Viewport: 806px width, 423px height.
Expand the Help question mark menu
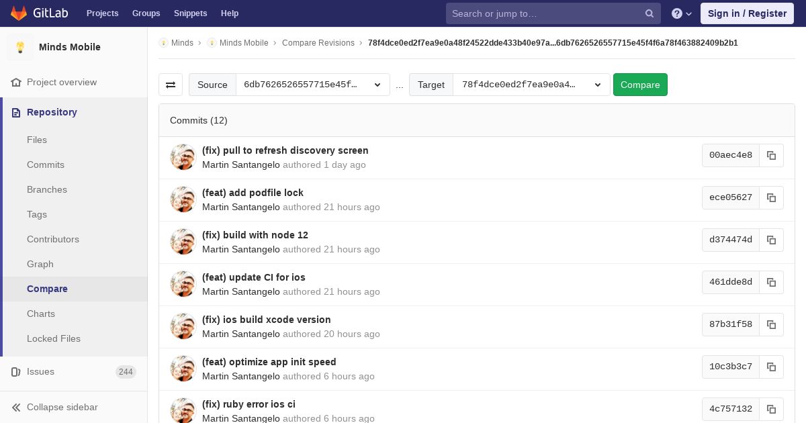[x=681, y=13]
